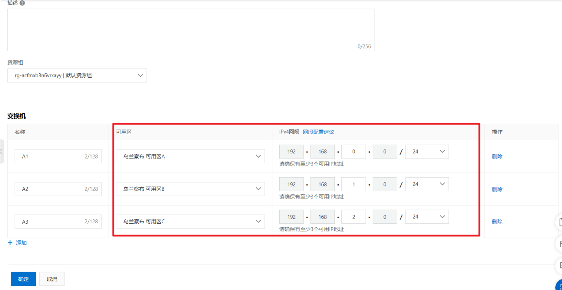Image resolution: width=562 pixels, height=290 pixels.
Task: Delete the A1 switch row
Action: 497,157
